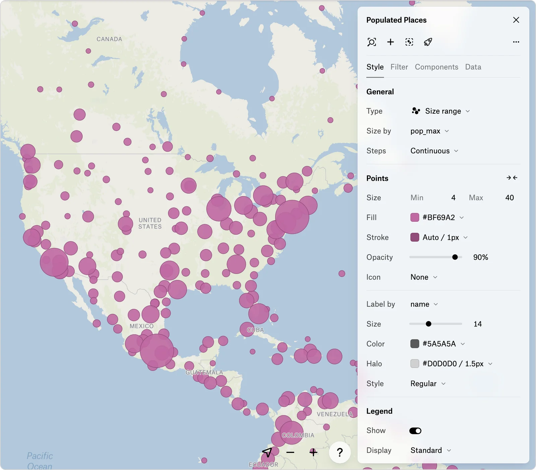
Task: Toggle the legend Show switch
Action: 415,431
